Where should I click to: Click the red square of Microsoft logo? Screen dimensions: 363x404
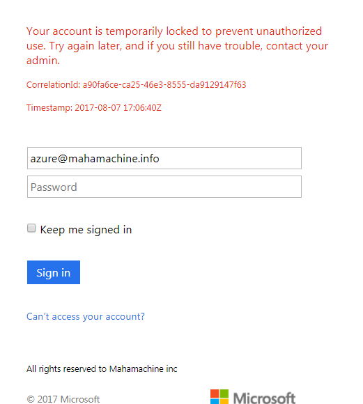click(215, 394)
